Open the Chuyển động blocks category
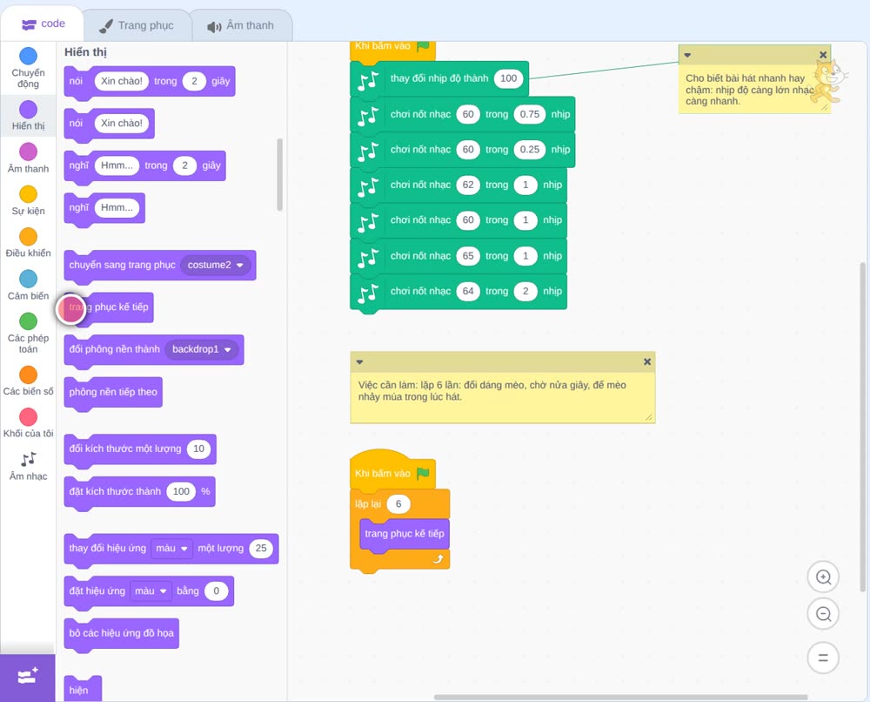 [x=28, y=68]
